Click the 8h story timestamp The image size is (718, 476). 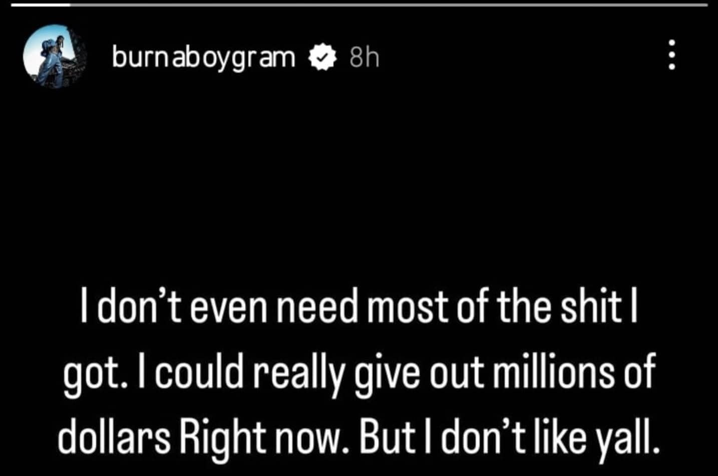point(364,58)
